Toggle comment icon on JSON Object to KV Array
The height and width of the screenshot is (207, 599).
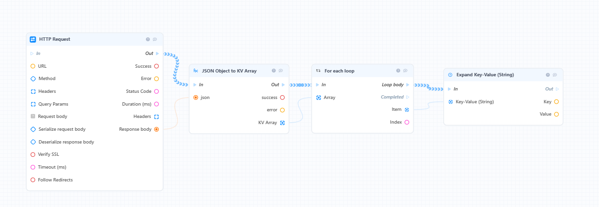coord(281,71)
